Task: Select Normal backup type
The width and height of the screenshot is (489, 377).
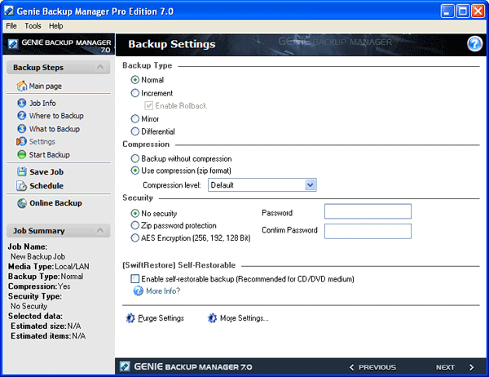Action: (x=134, y=80)
